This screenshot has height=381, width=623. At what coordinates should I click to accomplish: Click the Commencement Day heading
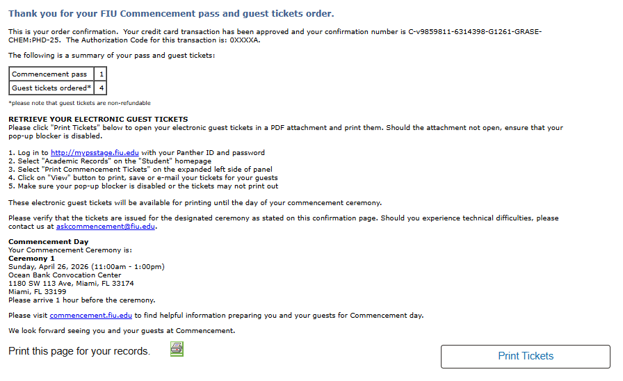[x=49, y=242]
